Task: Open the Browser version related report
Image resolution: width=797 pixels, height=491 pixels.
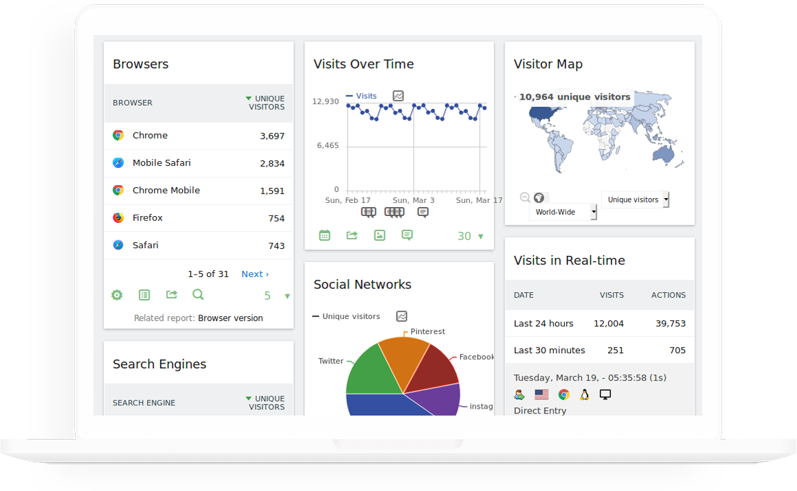Action: pos(230,318)
